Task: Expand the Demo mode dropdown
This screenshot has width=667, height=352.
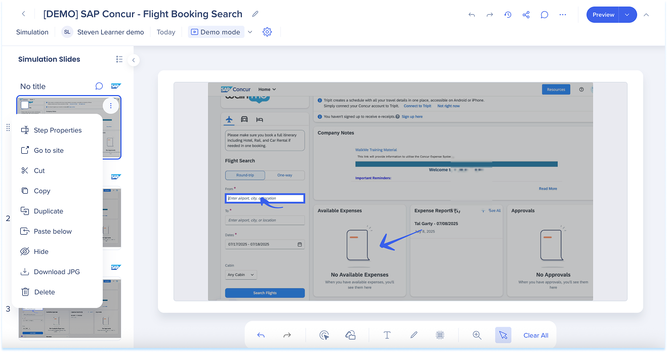Action: (x=249, y=32)
